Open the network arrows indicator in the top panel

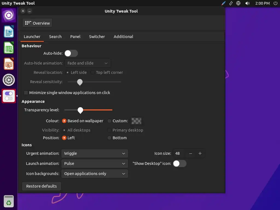coord(231,3)
